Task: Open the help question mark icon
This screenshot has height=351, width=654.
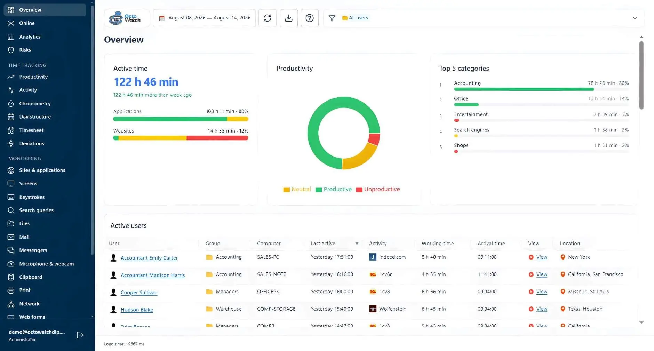Action: point(310,18)
